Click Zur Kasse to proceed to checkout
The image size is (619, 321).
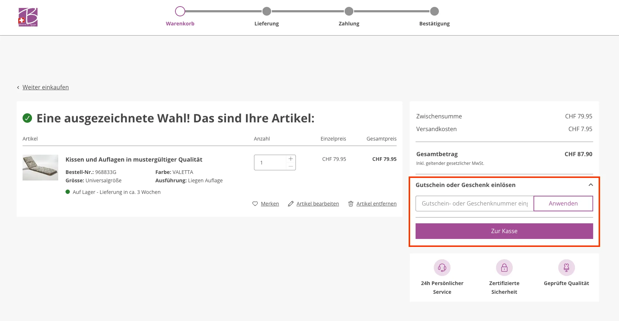click(504, 231)
